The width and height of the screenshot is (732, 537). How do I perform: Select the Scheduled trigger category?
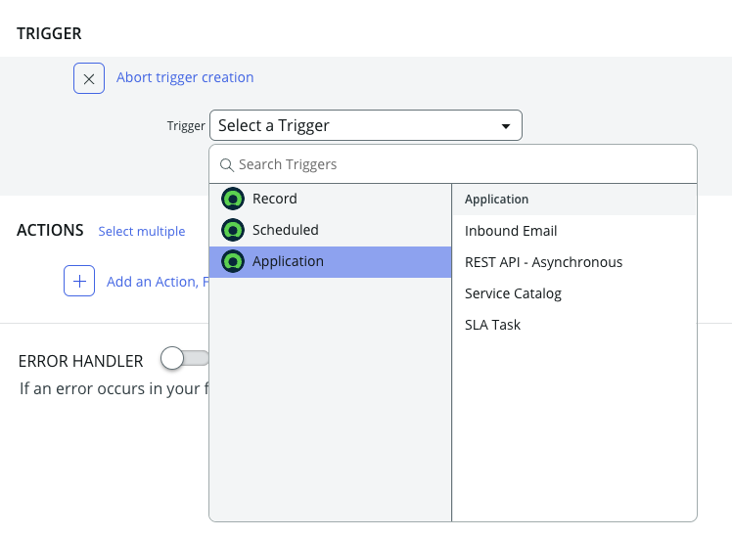tap(286, 230)
